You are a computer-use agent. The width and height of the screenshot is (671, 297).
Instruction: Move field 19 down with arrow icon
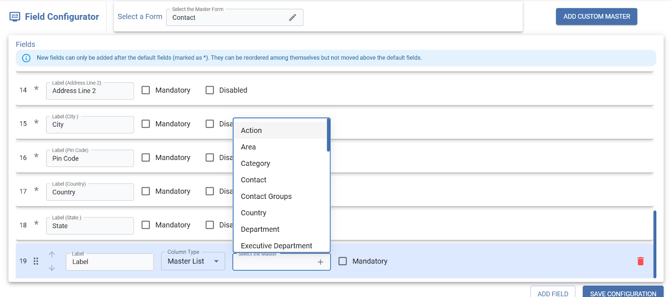pyautogui.click(x=52, y=268)
